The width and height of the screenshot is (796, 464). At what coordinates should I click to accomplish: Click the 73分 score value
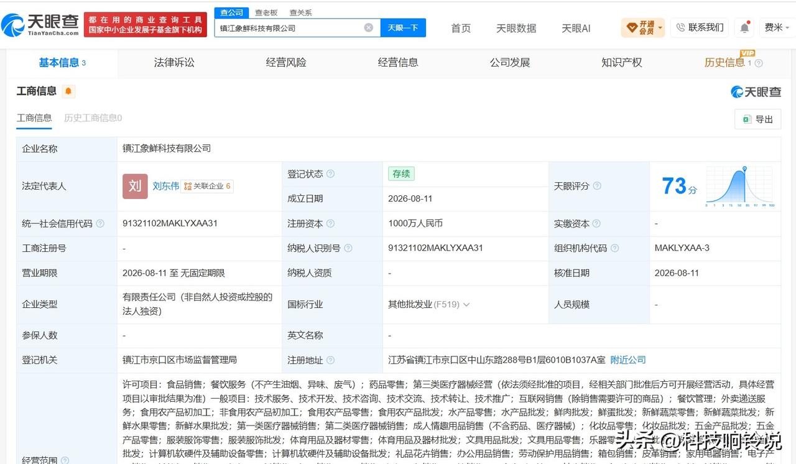679,186
